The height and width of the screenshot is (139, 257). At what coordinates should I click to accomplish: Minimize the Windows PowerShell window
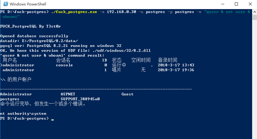pyautogui.click(x=223, y=4)
